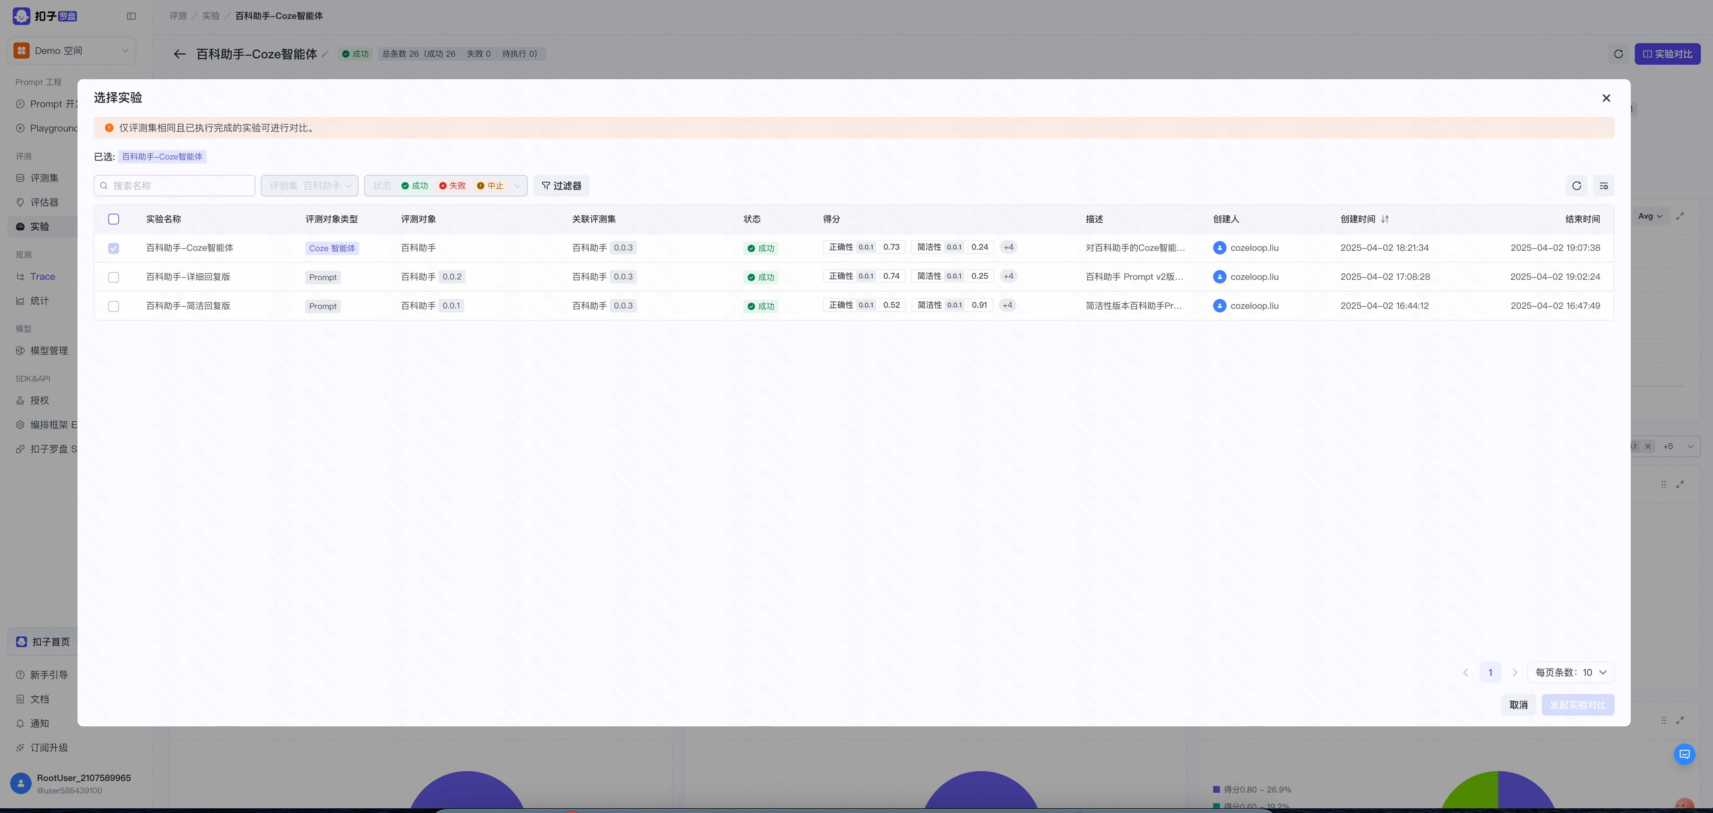Open 文档 from sidebar menu

40,699
